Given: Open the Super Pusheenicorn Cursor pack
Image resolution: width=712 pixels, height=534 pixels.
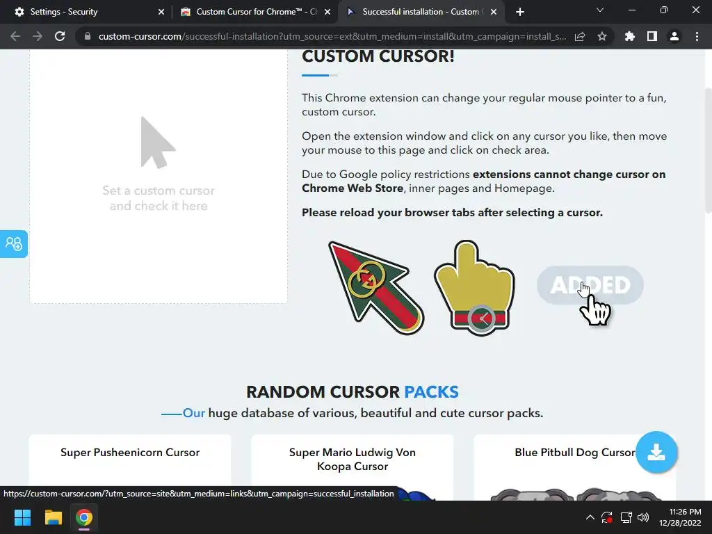Looking at the screenshot, I should (x=130, y=452).
